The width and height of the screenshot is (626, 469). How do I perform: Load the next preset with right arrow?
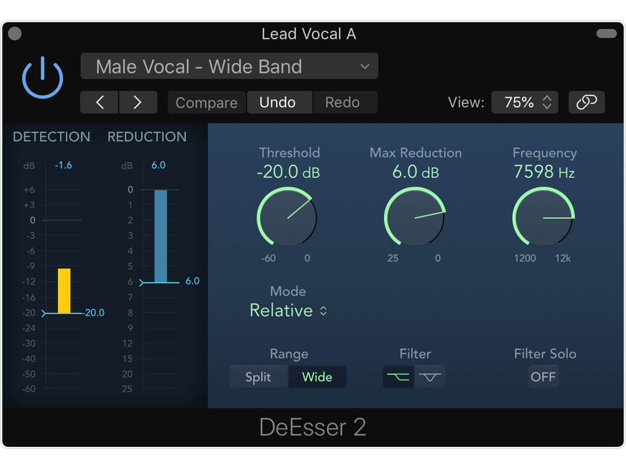coord(138,102)
